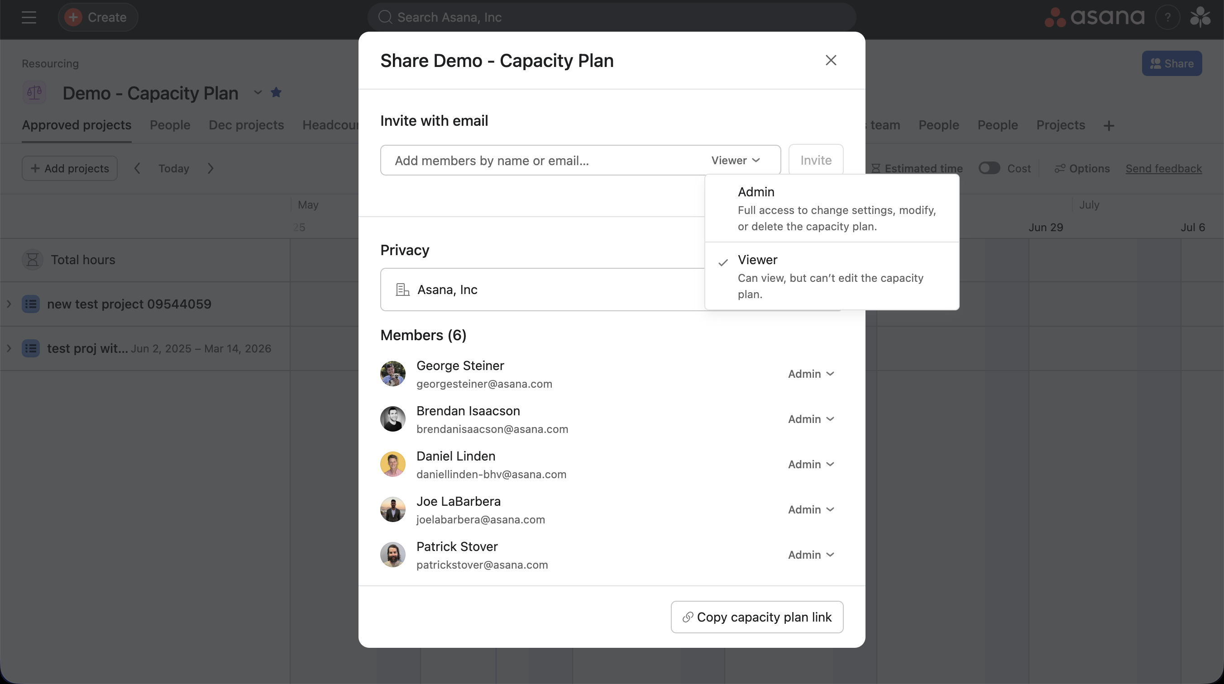Image resolution: width=1224 pixels, height=684 pixels.
Task: Click Joe LaBarbera's avatar
Action: pyautogui.click(x=393, y=509)
